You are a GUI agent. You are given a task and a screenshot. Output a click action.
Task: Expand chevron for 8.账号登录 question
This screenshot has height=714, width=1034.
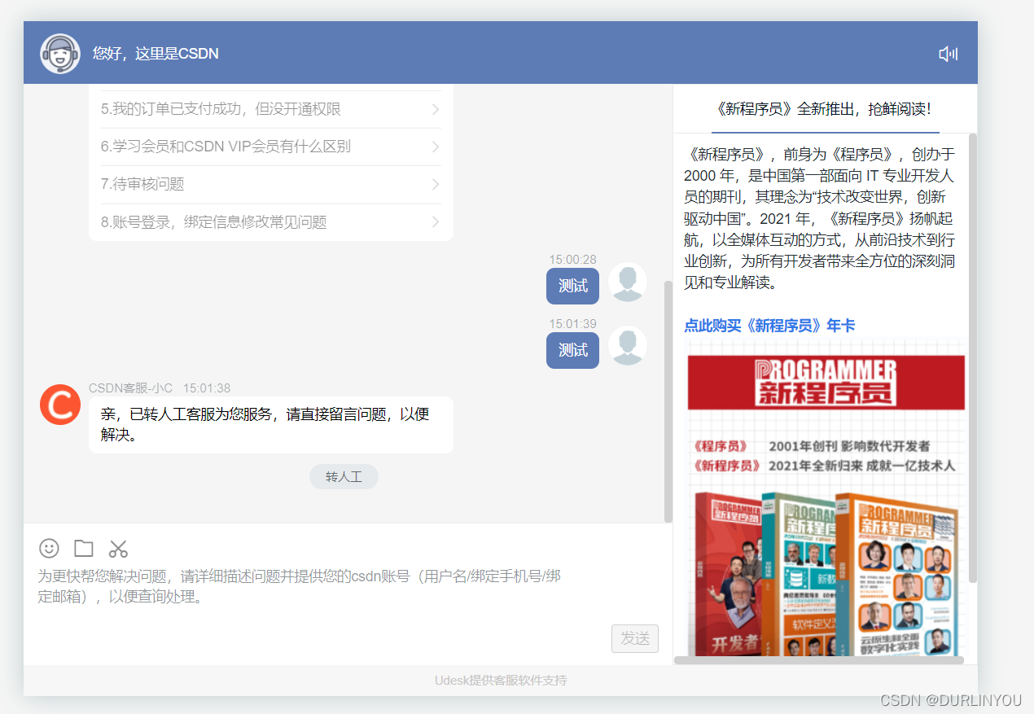[x=436, y=221]
